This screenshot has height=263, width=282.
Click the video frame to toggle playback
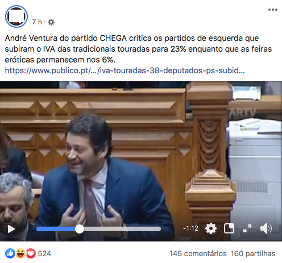[141, 152]
